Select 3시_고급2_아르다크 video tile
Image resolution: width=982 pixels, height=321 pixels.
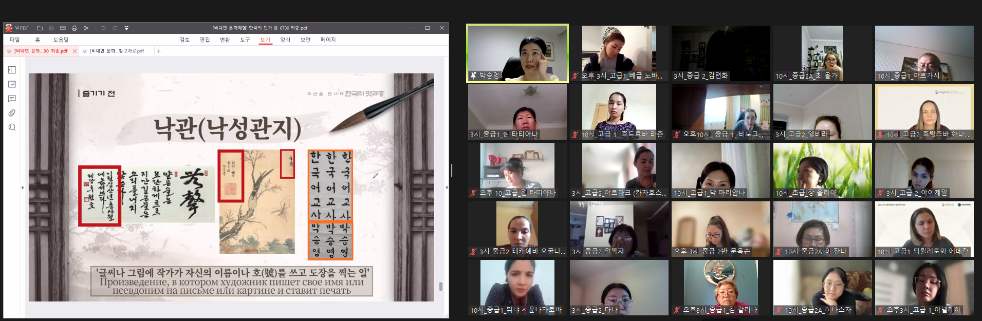point(619,171)
